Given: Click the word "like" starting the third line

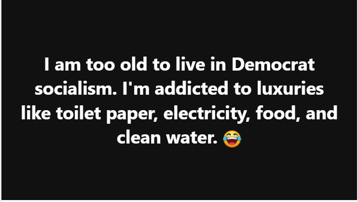Looking at the screenshot, I should click(x=36, y=113).
